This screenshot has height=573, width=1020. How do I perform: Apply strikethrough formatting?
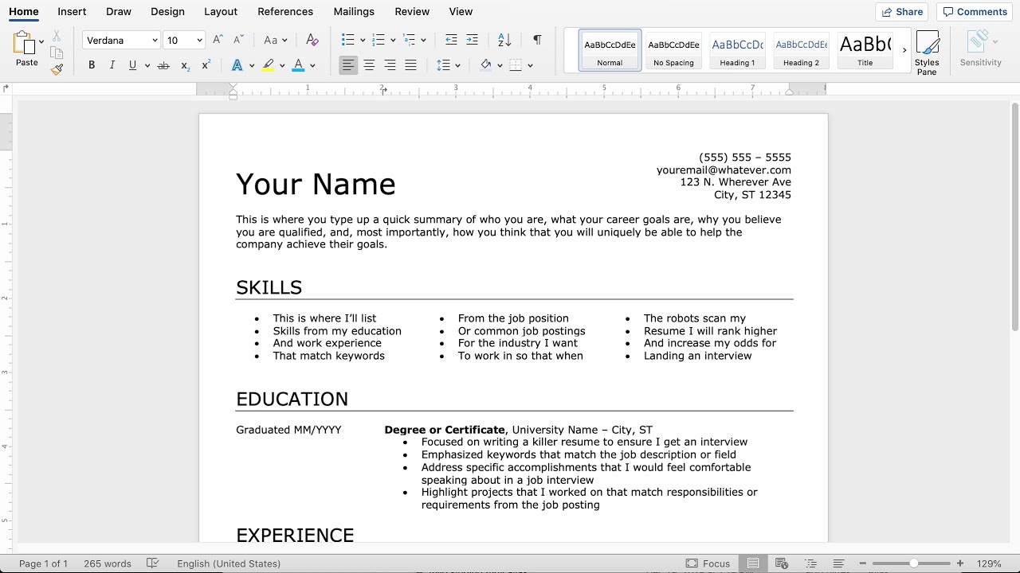[x=164, y=65]
